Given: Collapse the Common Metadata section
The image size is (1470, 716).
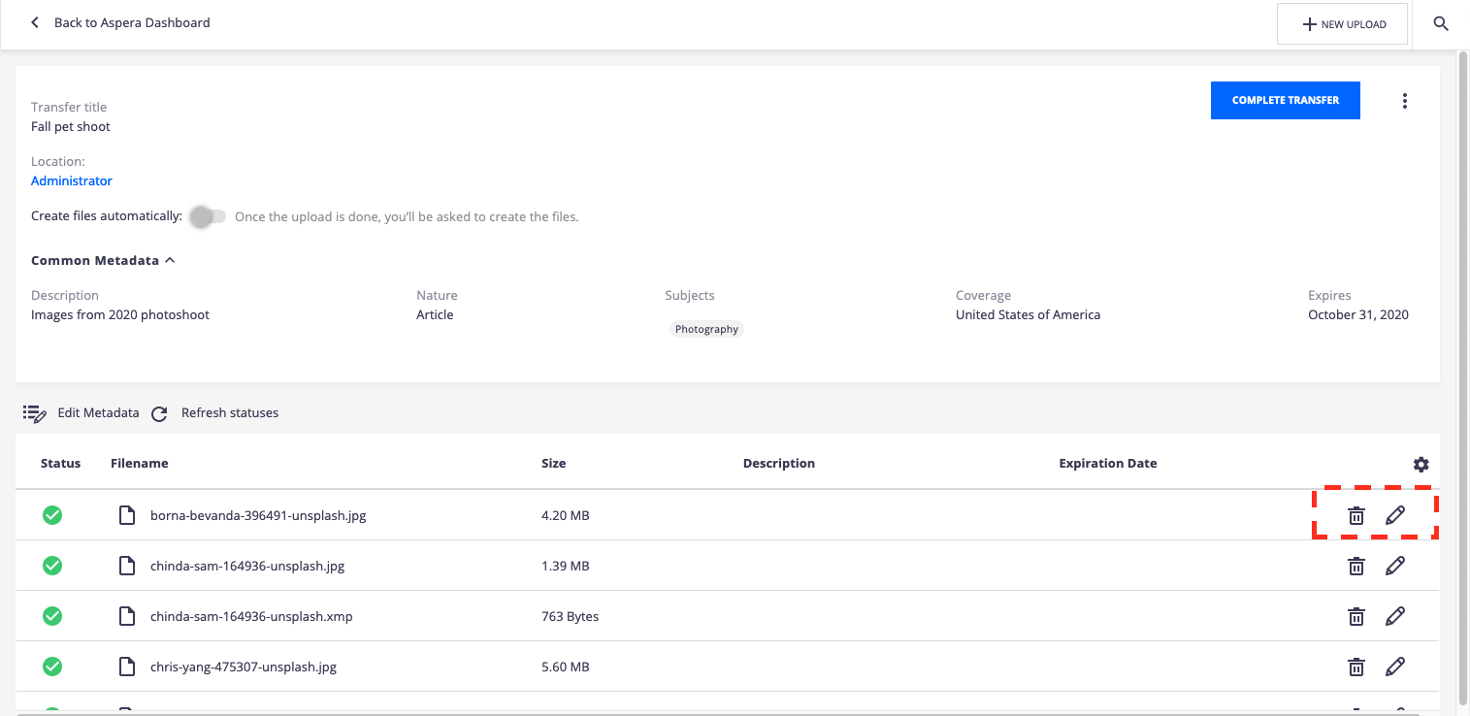Looking at the screenshot, I should click(103, 260).
